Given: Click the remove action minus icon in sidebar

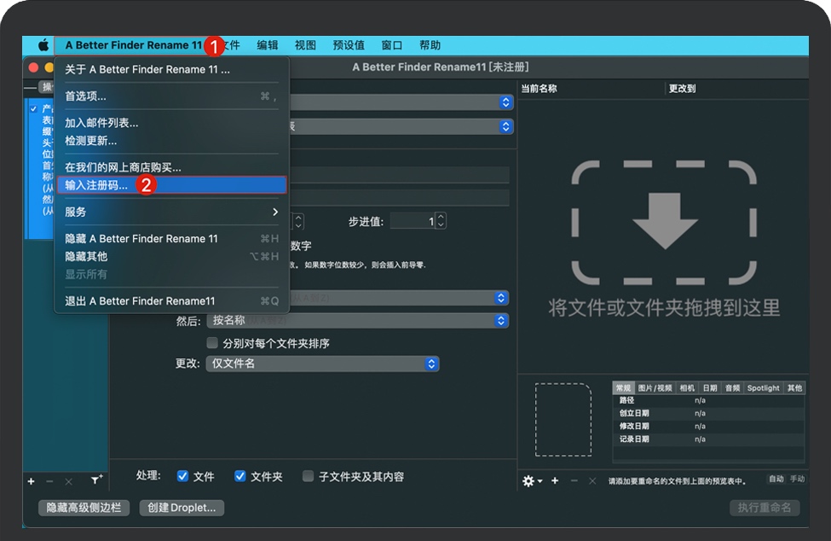Looking at the screenshot, I should [49, 481].
